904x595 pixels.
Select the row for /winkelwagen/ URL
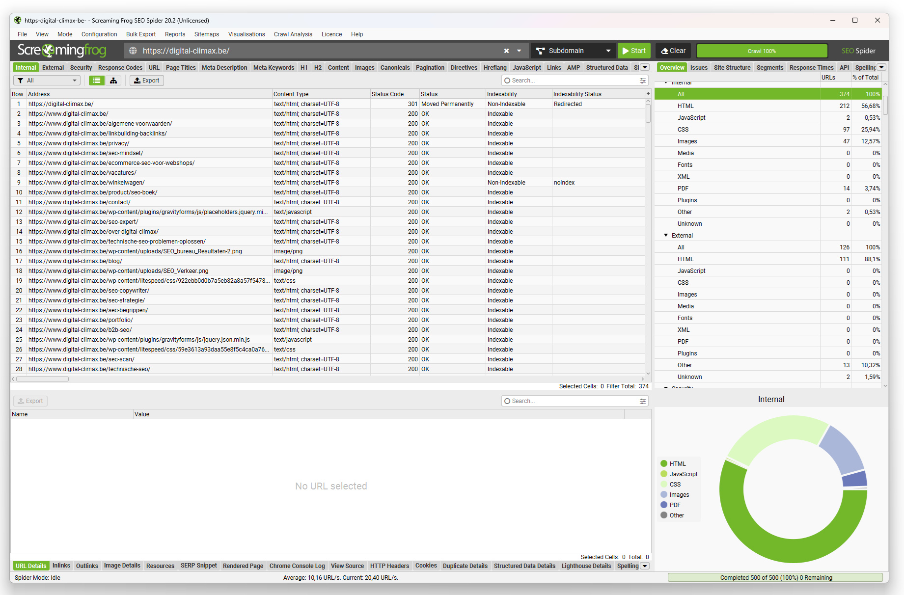(x=328, y=183)
